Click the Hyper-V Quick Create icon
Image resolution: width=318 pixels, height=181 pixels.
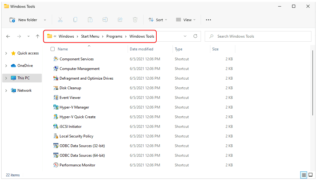[x=56, y=117]
